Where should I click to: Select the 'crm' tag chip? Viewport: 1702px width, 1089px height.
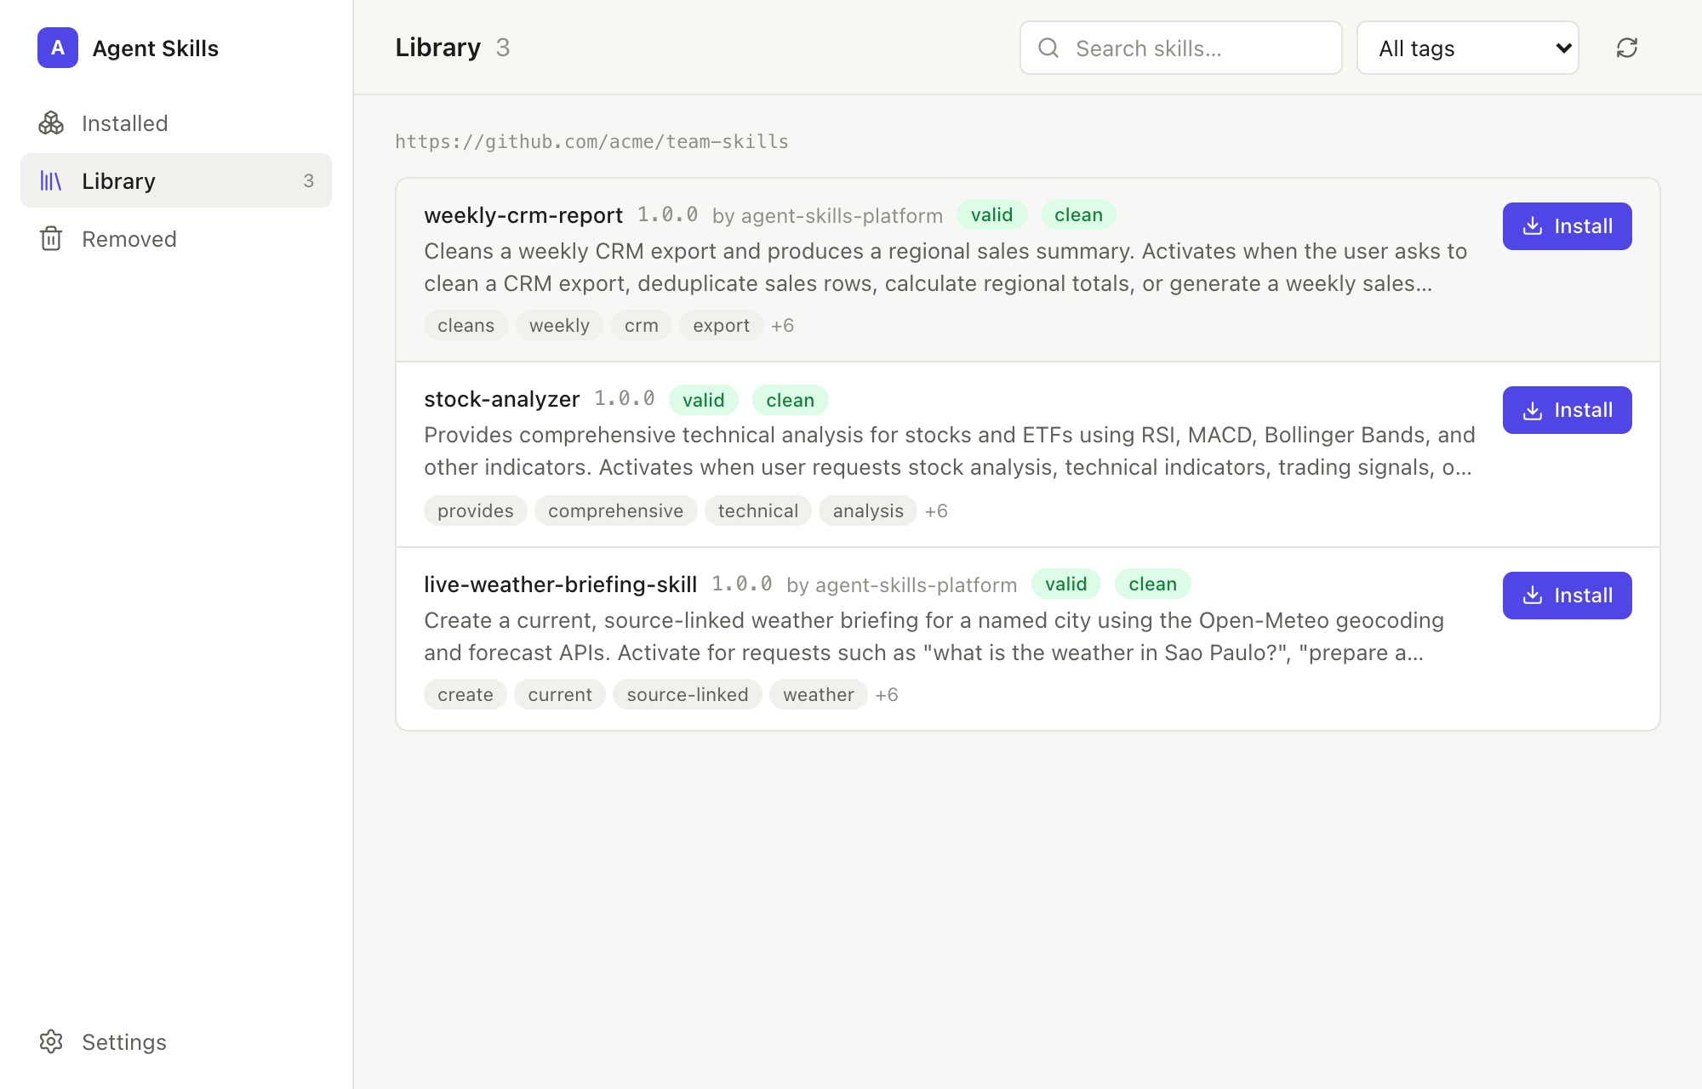(x=642, y=325)
